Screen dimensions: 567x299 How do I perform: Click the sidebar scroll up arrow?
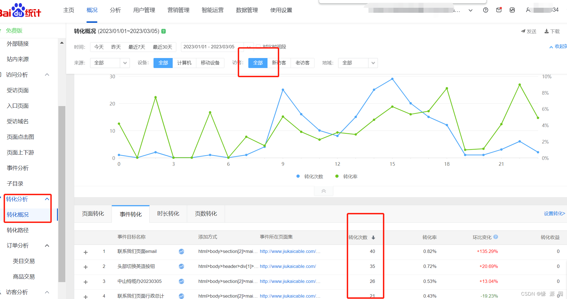(x=62, y=43)
